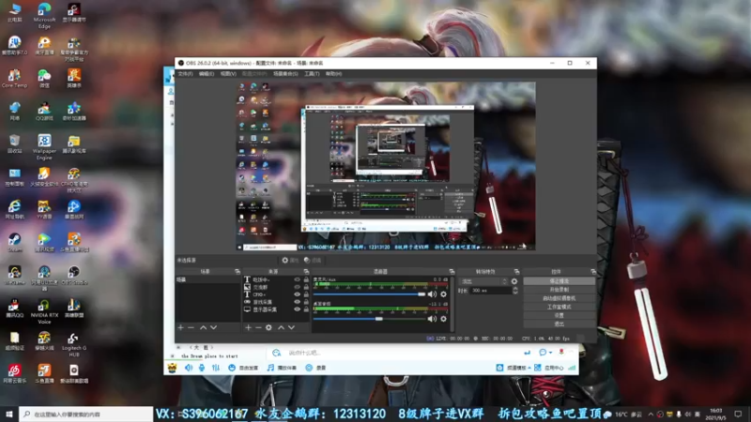751x422 pixels.
Task: Click emoji face icon in chat window
Action: (x=232, y=368)
